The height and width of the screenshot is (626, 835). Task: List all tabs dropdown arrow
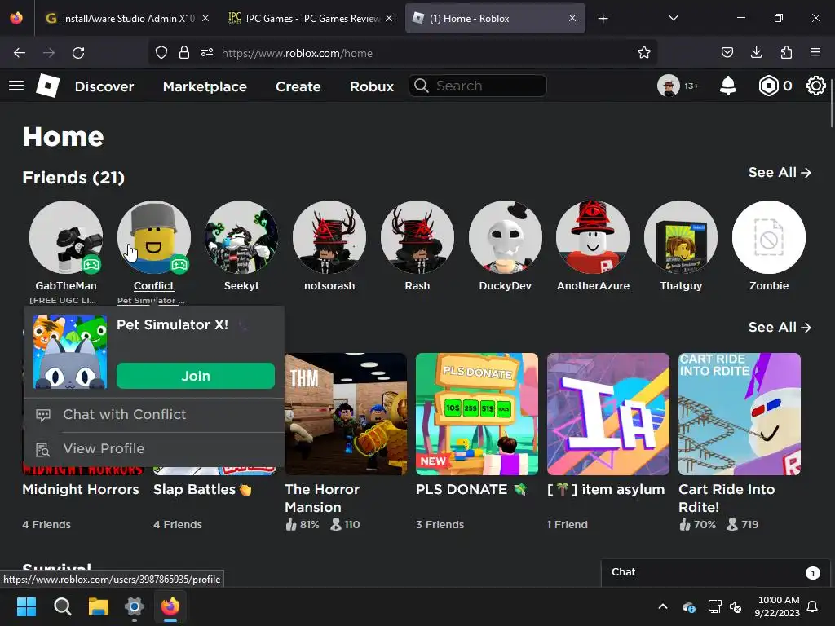[673, 18]
